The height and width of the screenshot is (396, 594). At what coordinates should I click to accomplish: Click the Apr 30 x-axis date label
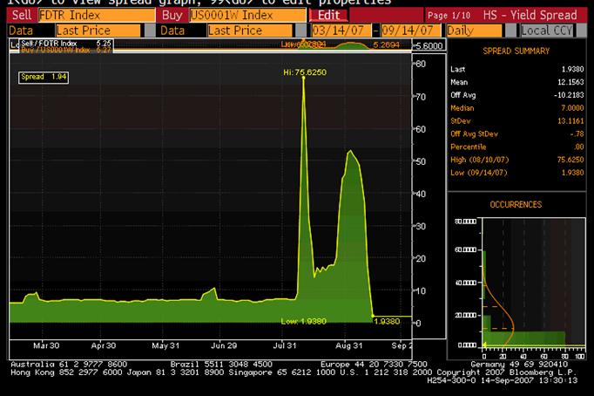[104, 345]
